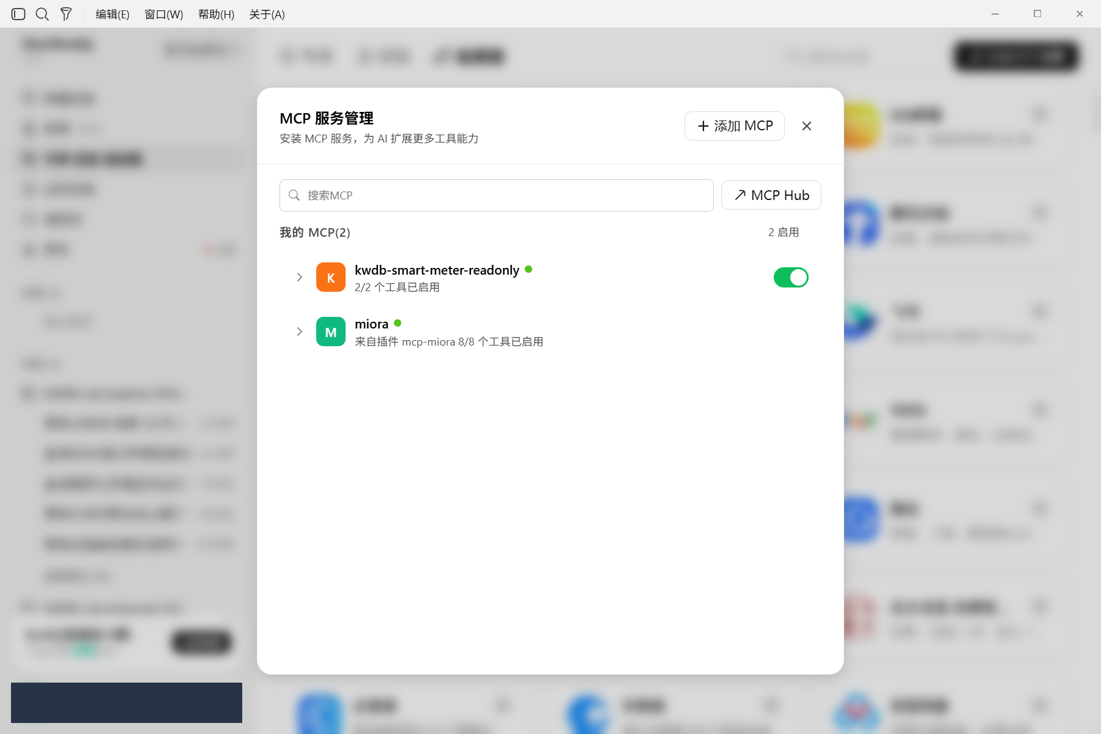The height and width of the screenshot is (734, 1101).
Task: Click the 添加 MCP button
Action: pyautogui.click(x=735, y=126)
